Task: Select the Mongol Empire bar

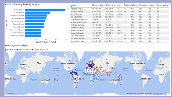Action: coord(35,27)
